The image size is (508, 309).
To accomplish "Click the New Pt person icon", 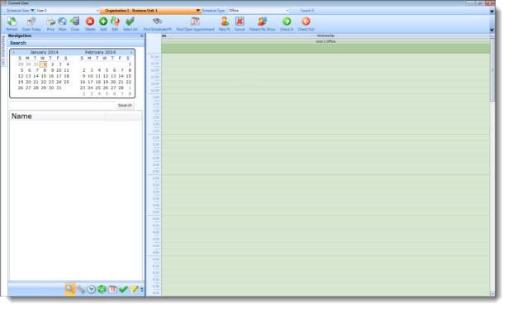I will [225, 21].
